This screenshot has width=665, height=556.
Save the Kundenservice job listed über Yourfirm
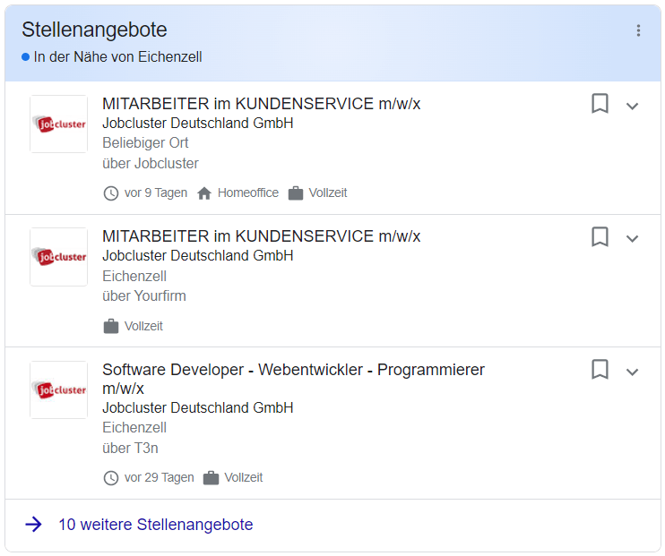pos(600,236)
